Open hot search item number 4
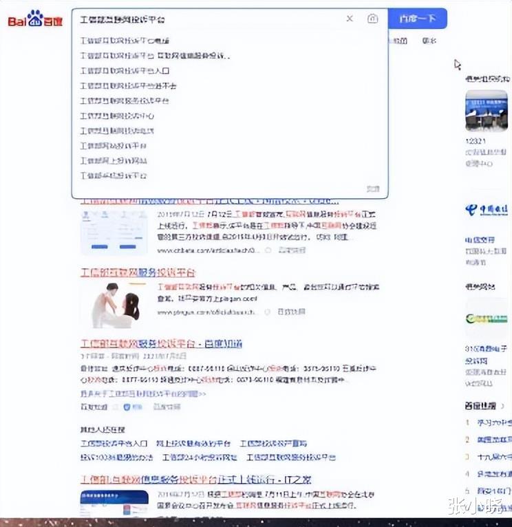The width and height of the screenshot is (512, 527). 494,474
